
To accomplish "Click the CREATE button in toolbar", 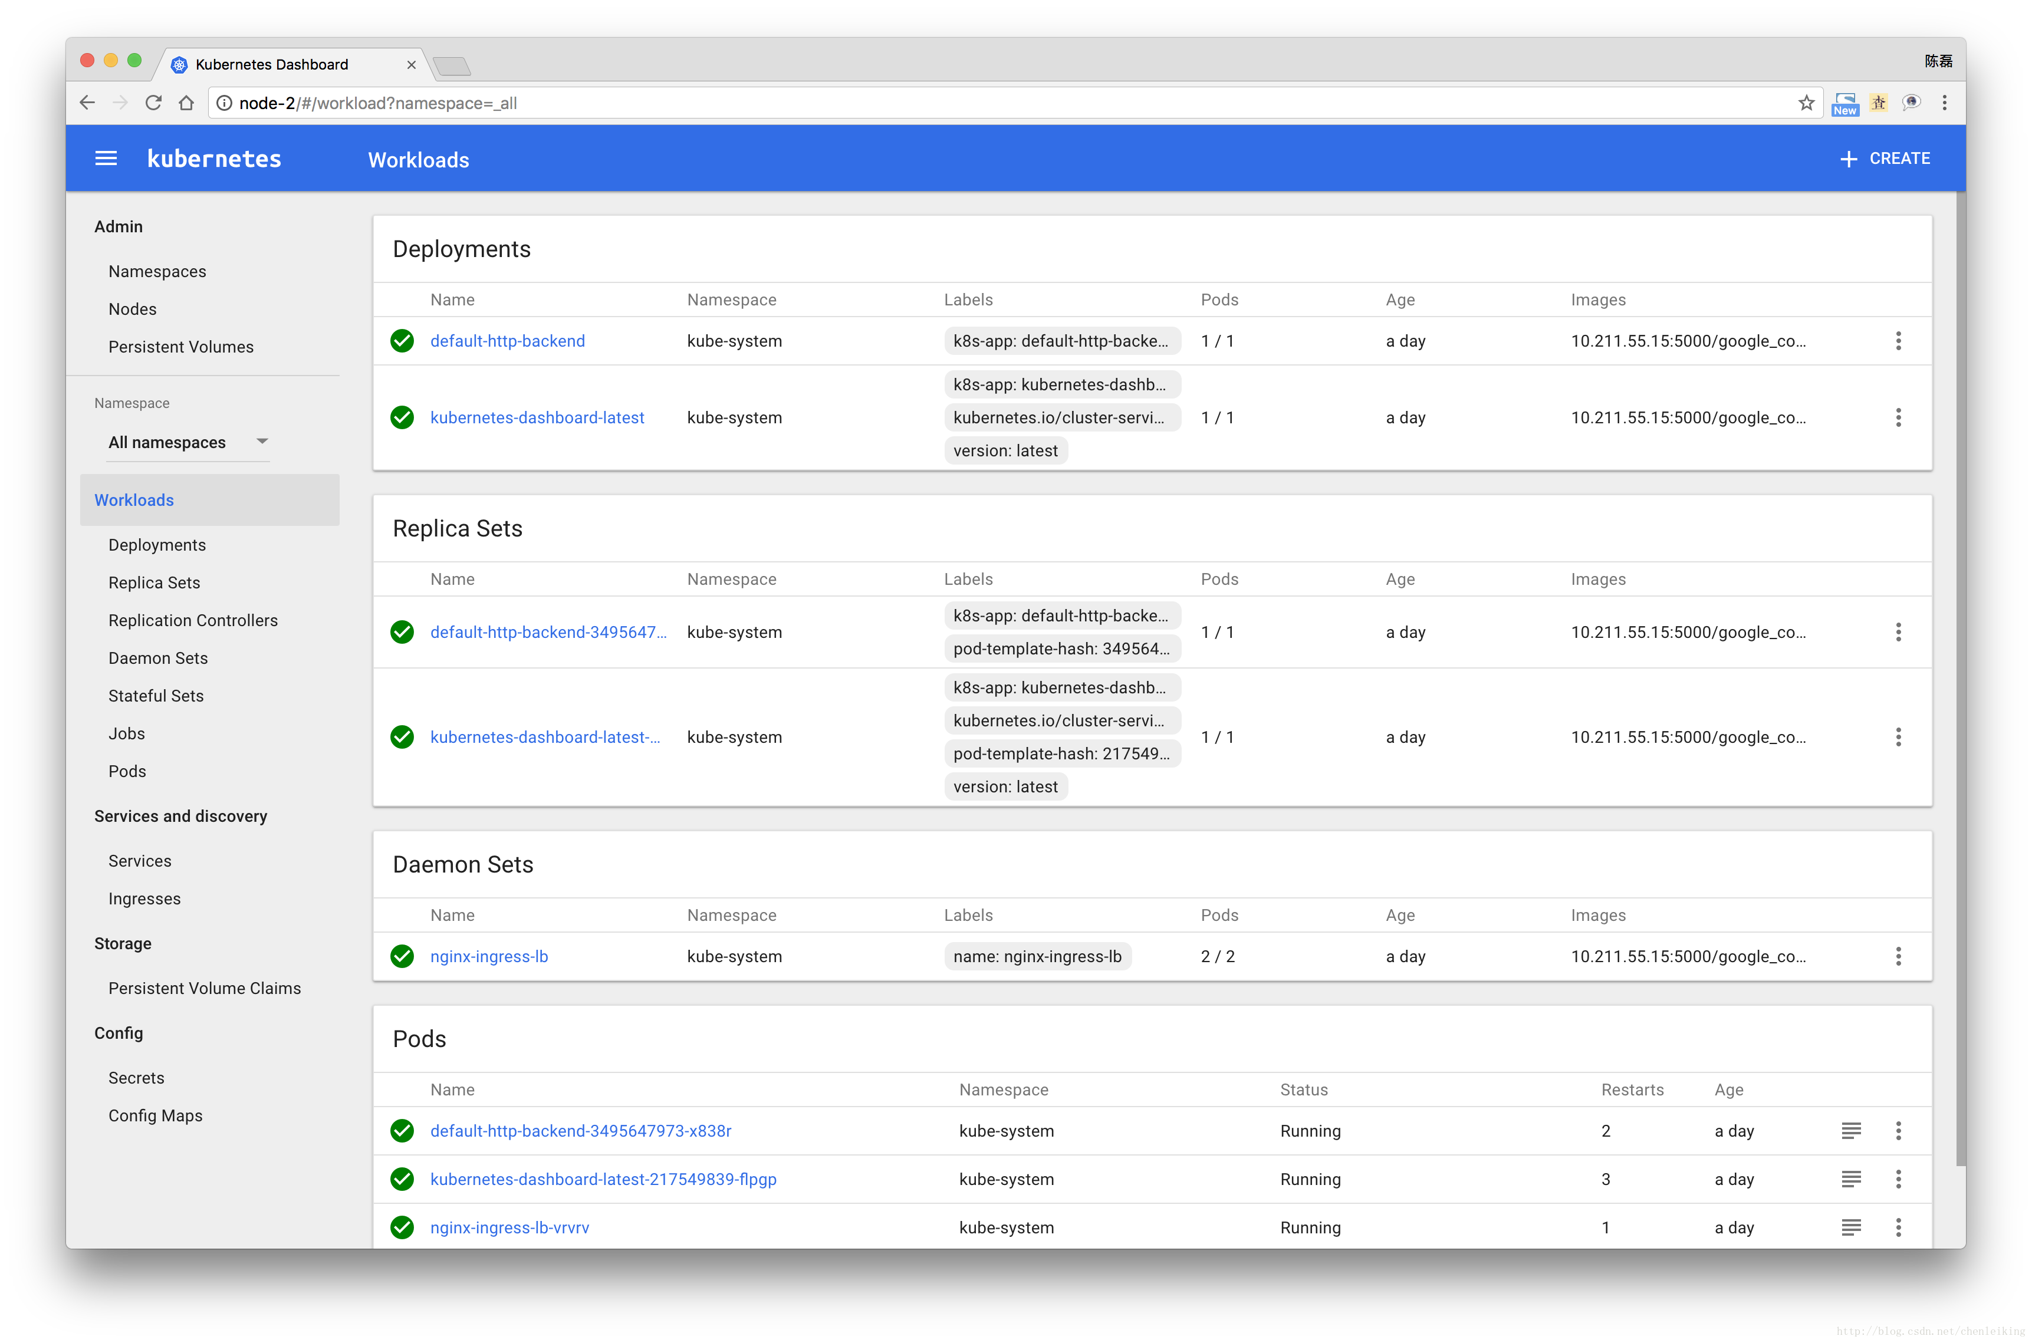I will tap(1885, 159).
